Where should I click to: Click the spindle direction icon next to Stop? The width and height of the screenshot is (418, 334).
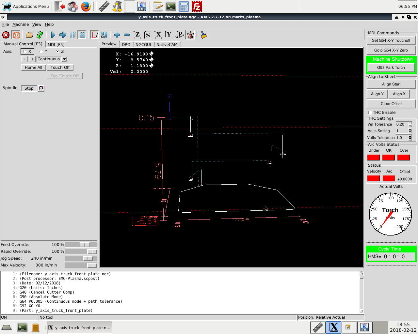click(41, 88)
